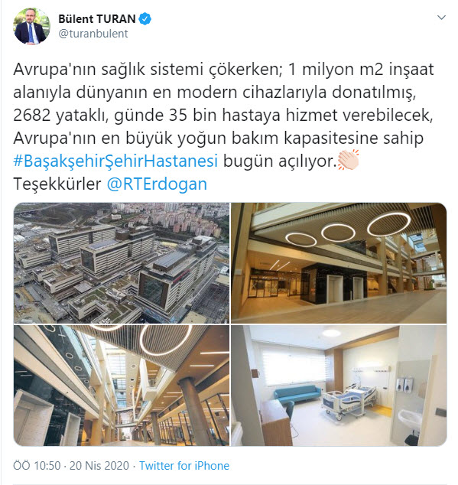The image size is (458, 485).
Task: Click the blue sofa in the patient room photo
Action: 297,395
